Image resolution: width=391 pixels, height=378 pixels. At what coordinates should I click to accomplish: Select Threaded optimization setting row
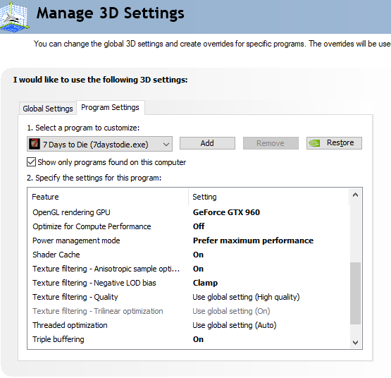pyautogui.click(x=188, y=325)
